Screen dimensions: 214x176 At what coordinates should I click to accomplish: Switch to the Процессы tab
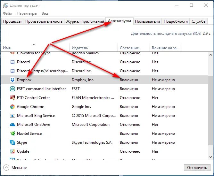[x=12, y=21]
